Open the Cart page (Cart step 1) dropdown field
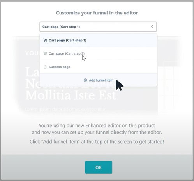This screenshot has height=181, width=194. click(x=98, y=27)
